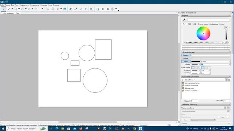Open the user account toolbar icon

click(x=113, y=9)
